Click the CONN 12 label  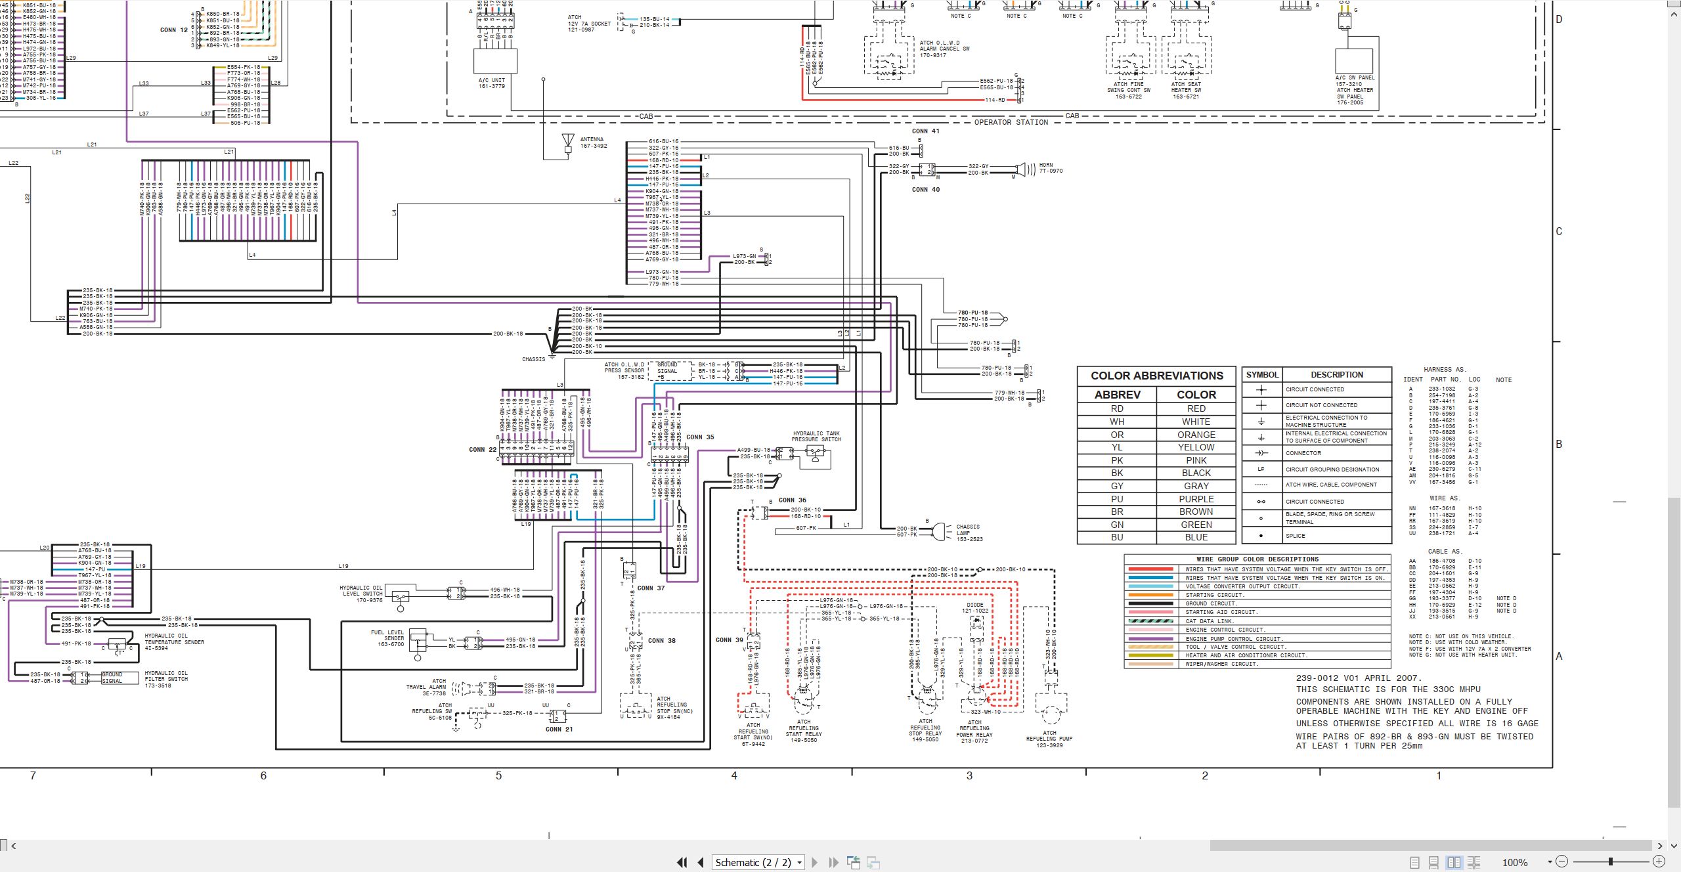[x=174, y=30]
